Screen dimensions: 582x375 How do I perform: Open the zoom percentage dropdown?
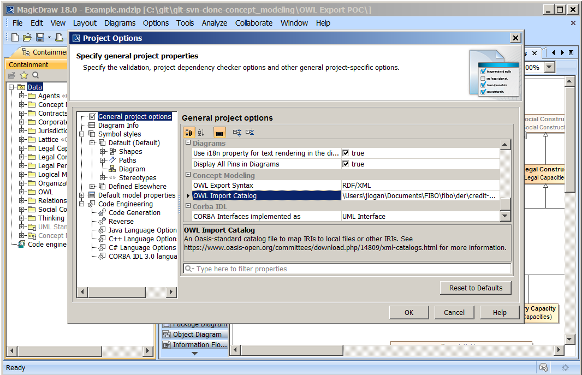click(549, 67)
